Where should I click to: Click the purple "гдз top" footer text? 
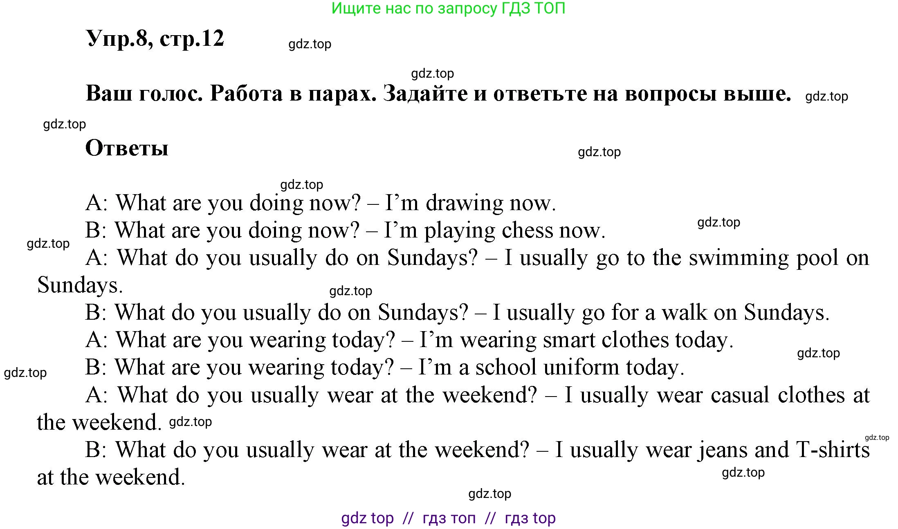pos(530,518)
